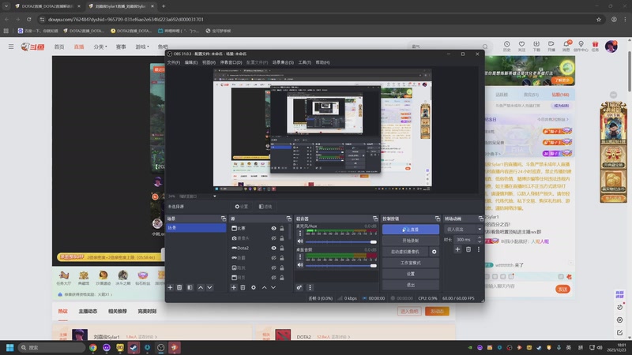Toggle eye of the bottom source in list
The height and width of the screenshot is (355, 632).
click(x=273, y=278)
